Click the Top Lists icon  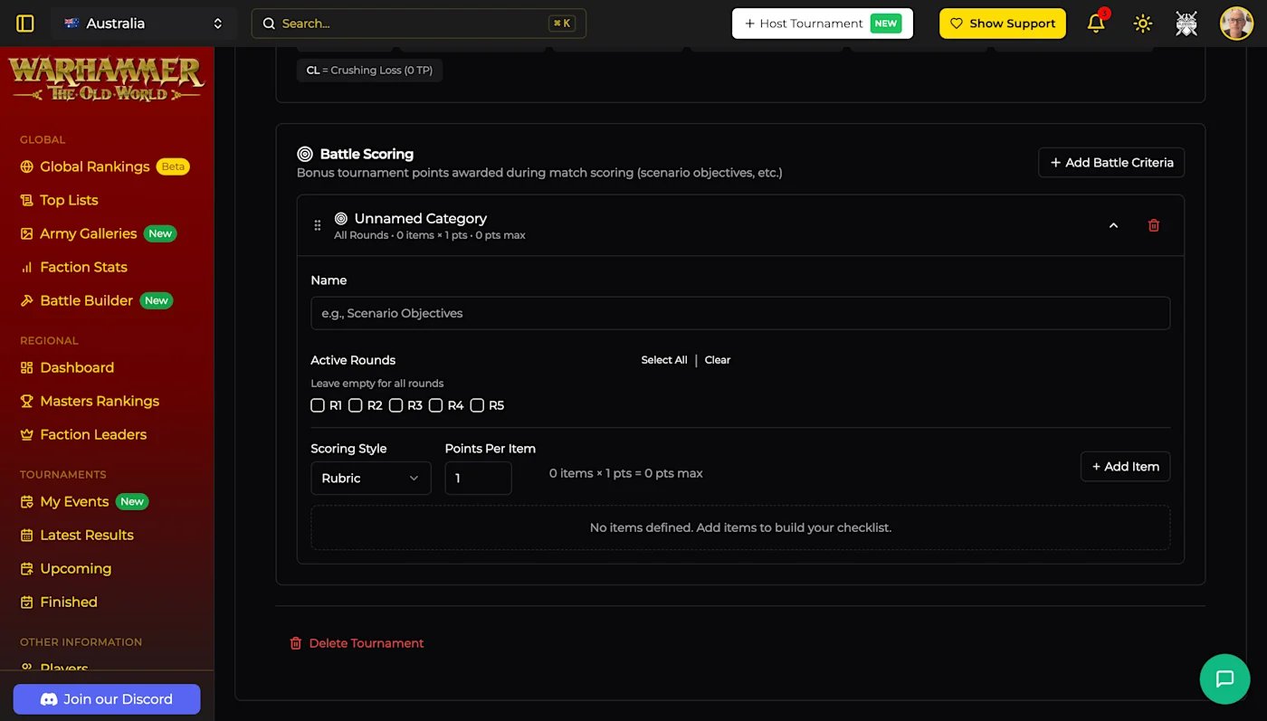(x=27, y=200)
